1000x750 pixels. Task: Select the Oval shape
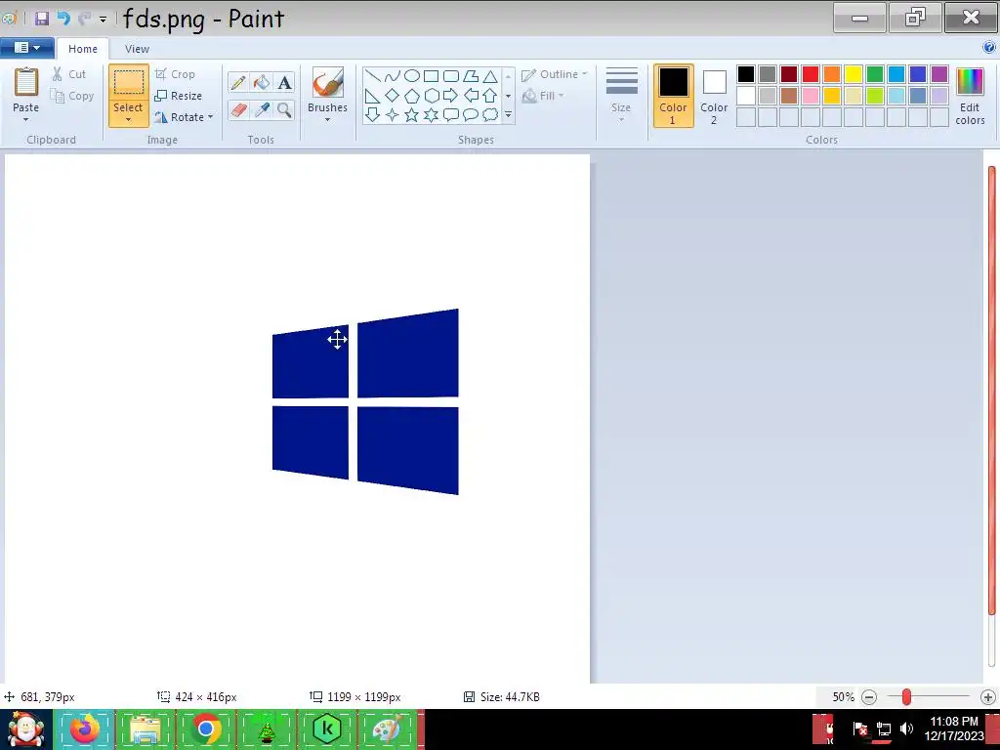click(412, 76)
